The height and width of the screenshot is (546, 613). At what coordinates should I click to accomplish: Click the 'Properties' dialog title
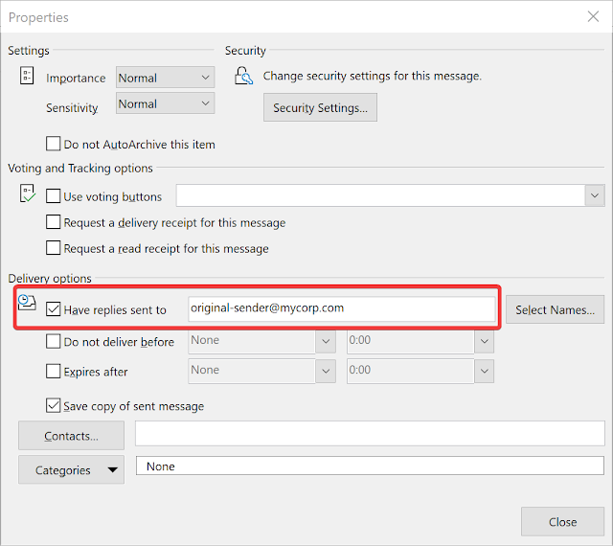(38, 17)
